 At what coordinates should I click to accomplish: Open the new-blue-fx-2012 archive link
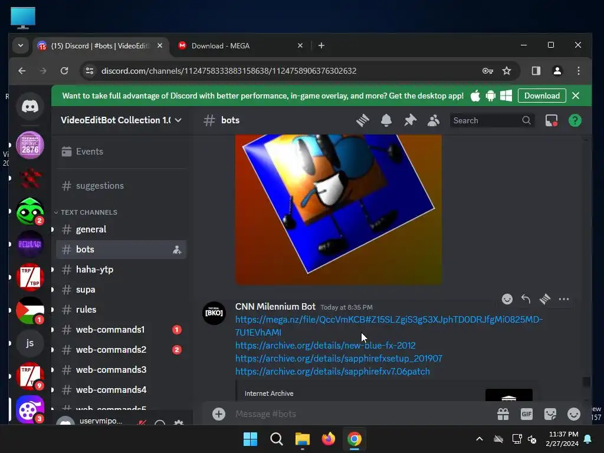pos(326,345)
